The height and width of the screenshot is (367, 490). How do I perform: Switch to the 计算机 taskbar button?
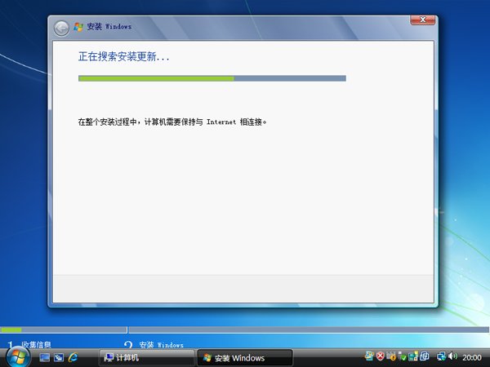coord(146,358)
